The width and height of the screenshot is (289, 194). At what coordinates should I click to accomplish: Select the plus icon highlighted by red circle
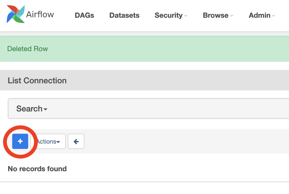coord(20,141)
